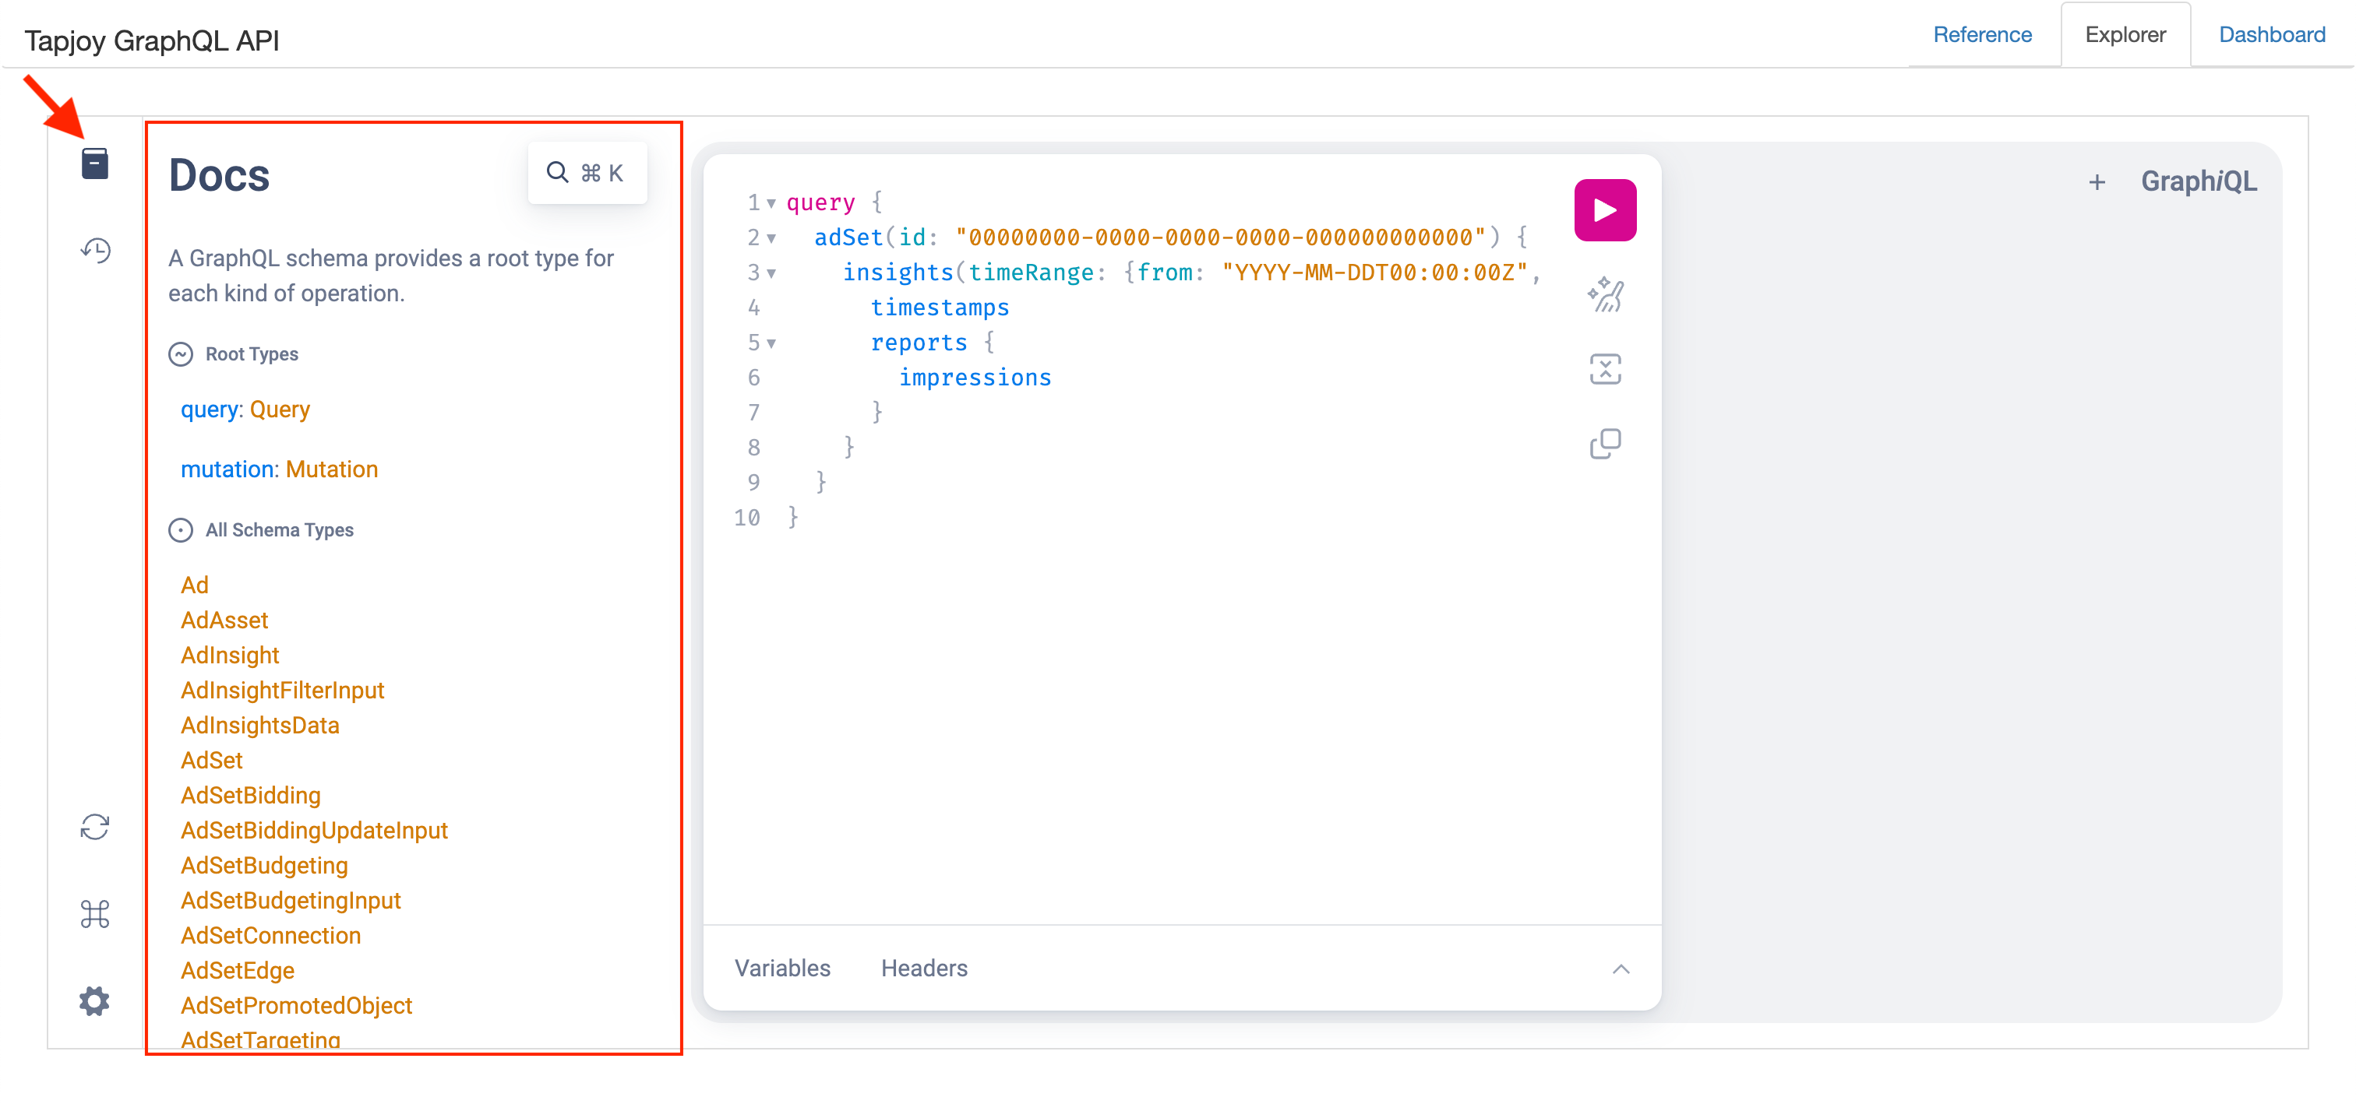The height and width of the screenshot is (1104, 2356).
Task: Open the query History panel icon
Action: pos(95,251)
